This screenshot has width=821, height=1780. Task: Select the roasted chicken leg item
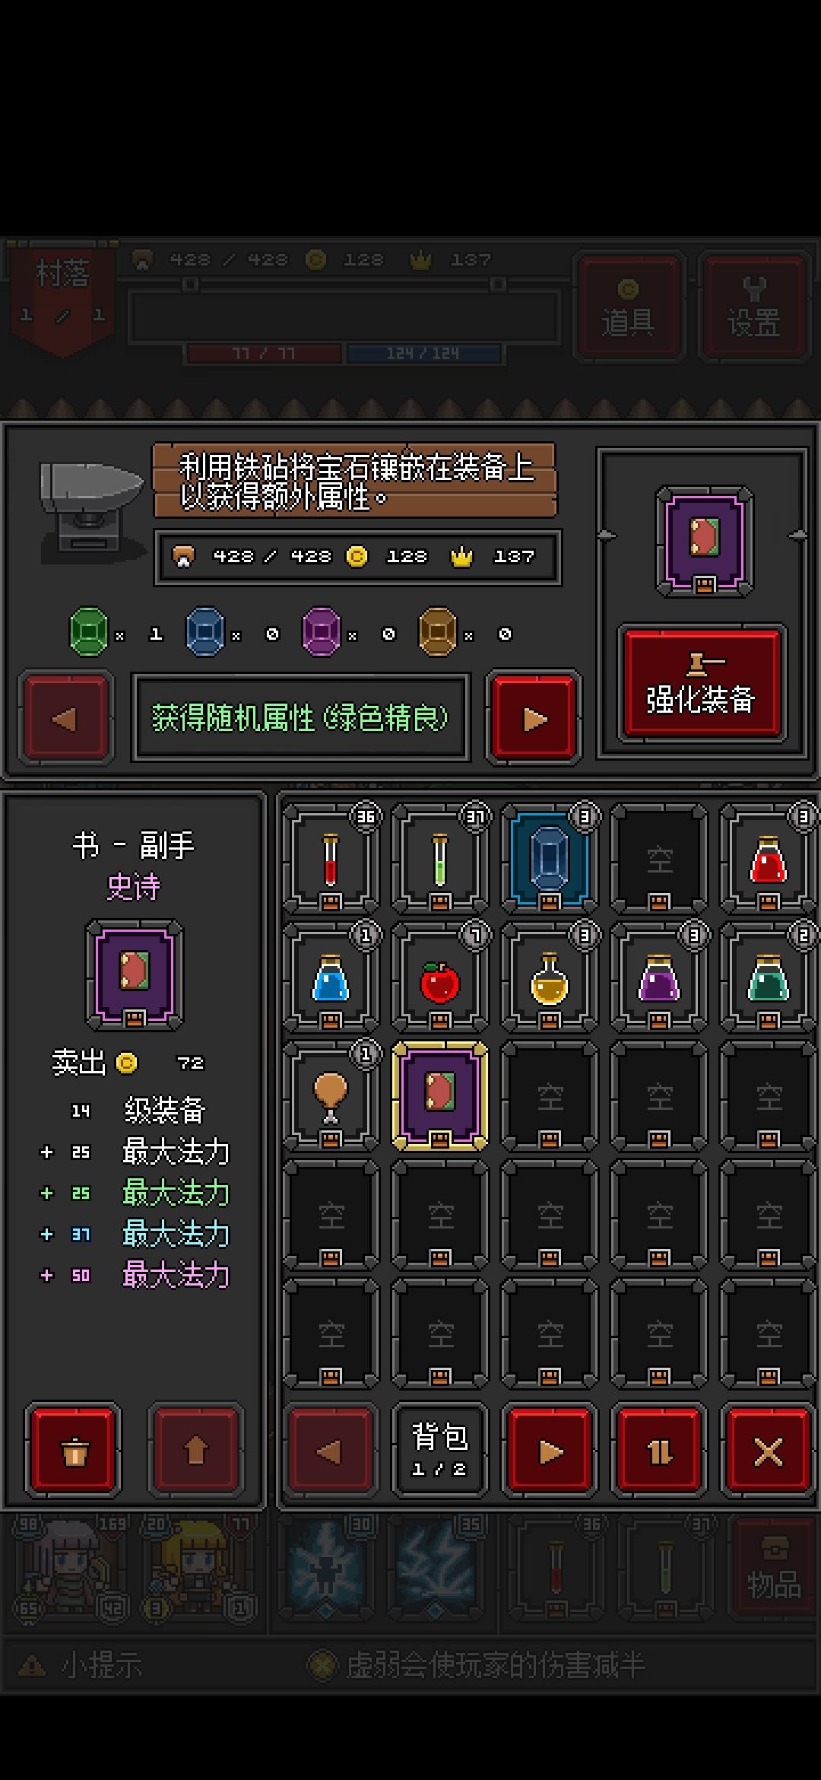point(331,1096)
